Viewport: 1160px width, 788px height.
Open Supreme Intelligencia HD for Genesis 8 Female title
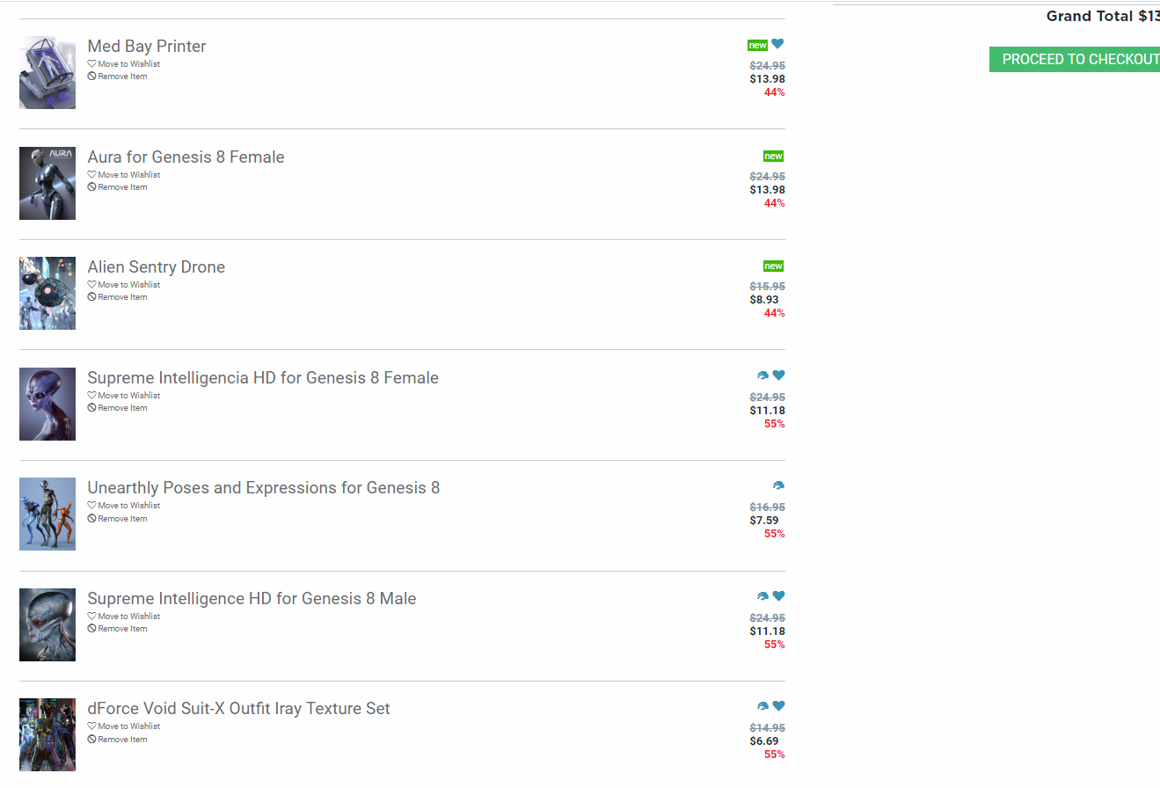point(262,378)
